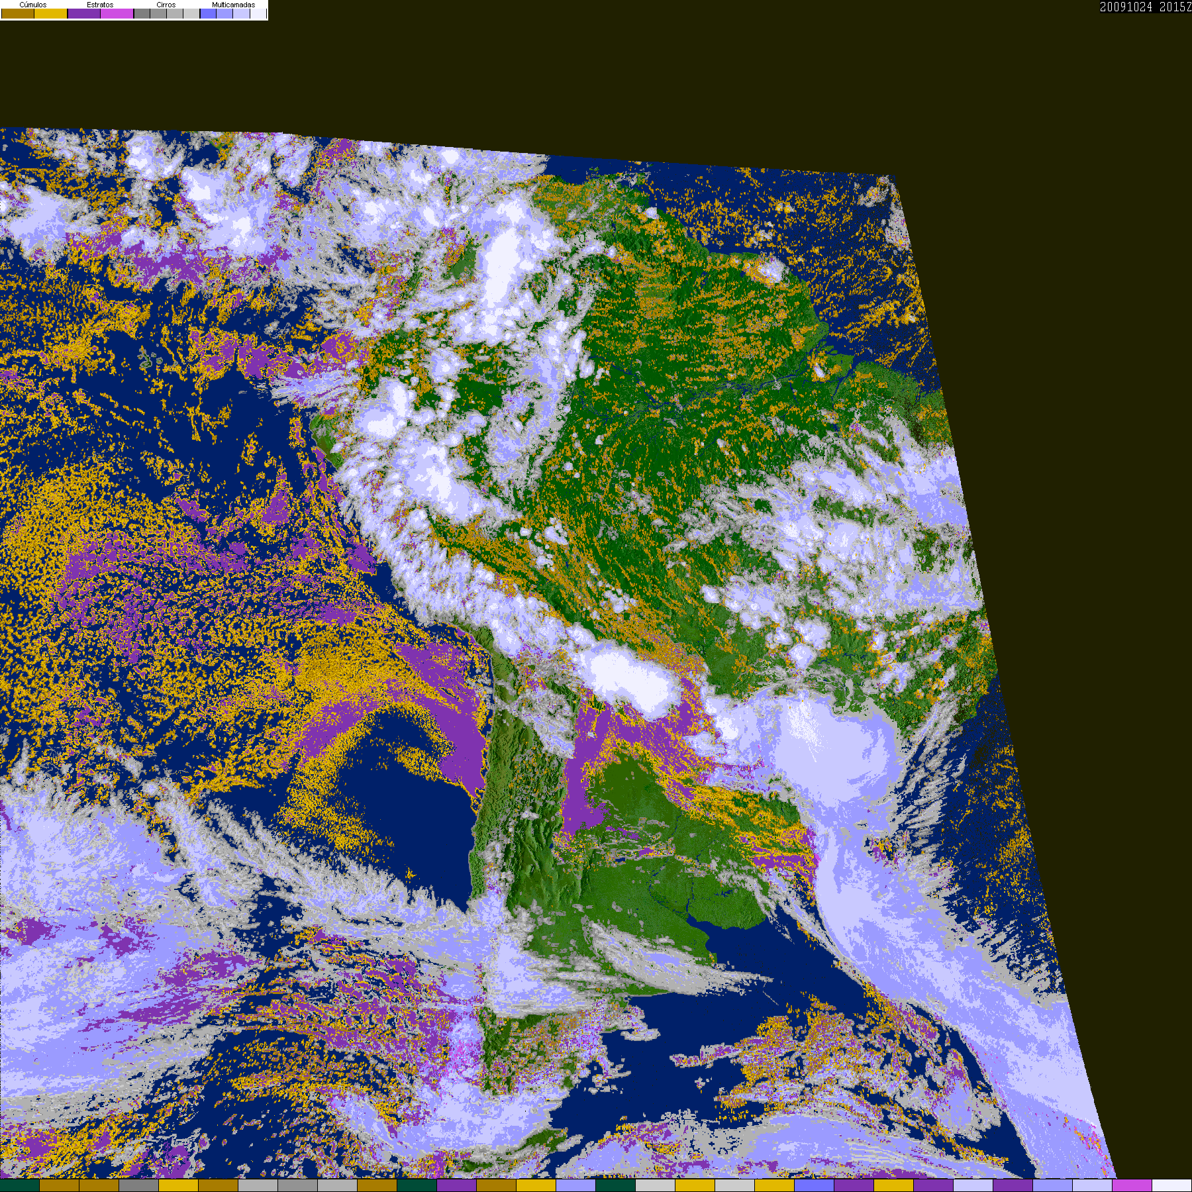The image size is (1192, 1192).
Task: Choose the darkest blue Multicamadas swatch
Action: (x=208, y=13)
